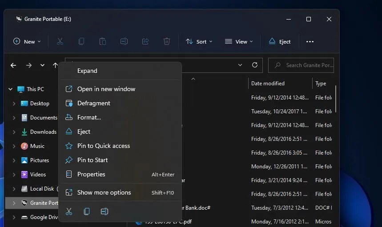The image size is (382, 227).
Task: Open the See more ellipsis menu
Action: coord(310,42)
